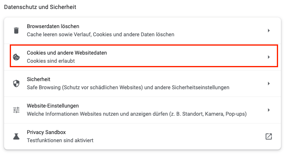
Task: Click the Website-Einstellungen sliders icon
Action: [x=16, y=110]
